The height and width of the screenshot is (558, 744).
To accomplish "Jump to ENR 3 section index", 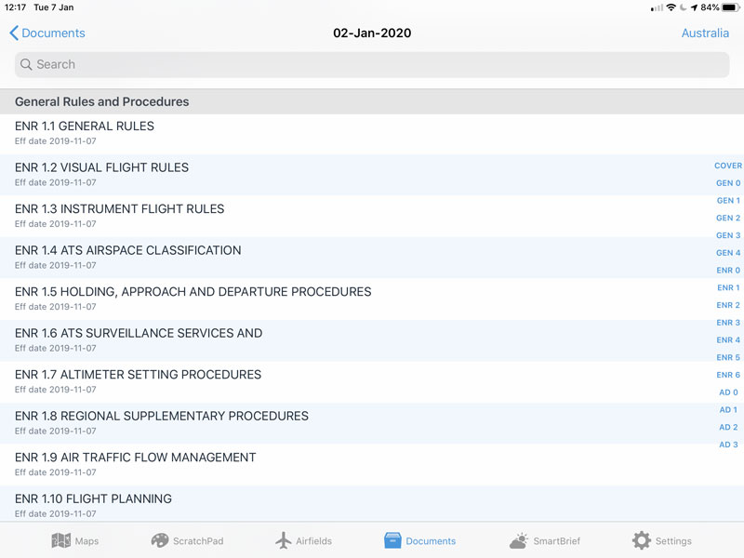I will (x=728, y=323).
